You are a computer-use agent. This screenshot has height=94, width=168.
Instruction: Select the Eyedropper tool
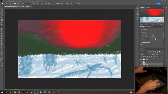point(2,22)
